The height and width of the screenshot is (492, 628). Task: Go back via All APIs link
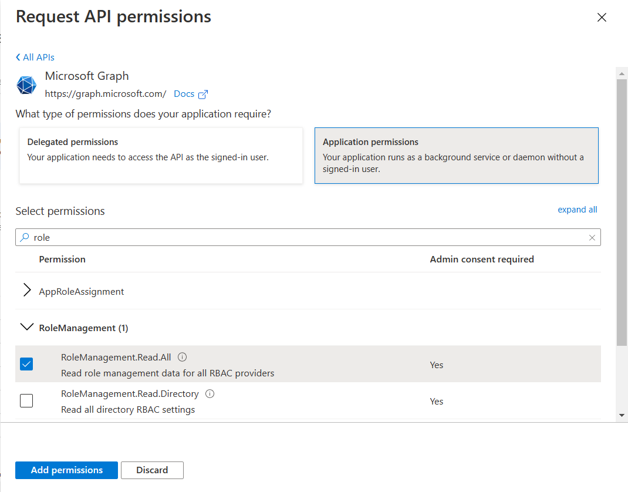point(35,57)
